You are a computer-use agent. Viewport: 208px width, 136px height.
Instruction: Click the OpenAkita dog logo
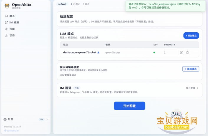coord(7,6)
